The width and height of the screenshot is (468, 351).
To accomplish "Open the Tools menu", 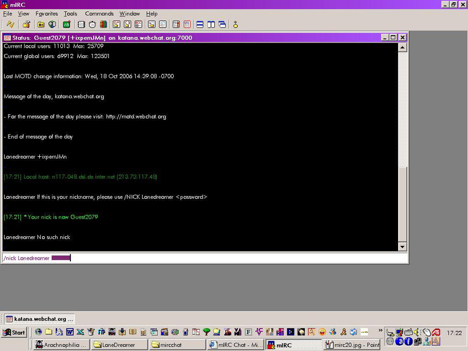I will [x=70, y=14].
